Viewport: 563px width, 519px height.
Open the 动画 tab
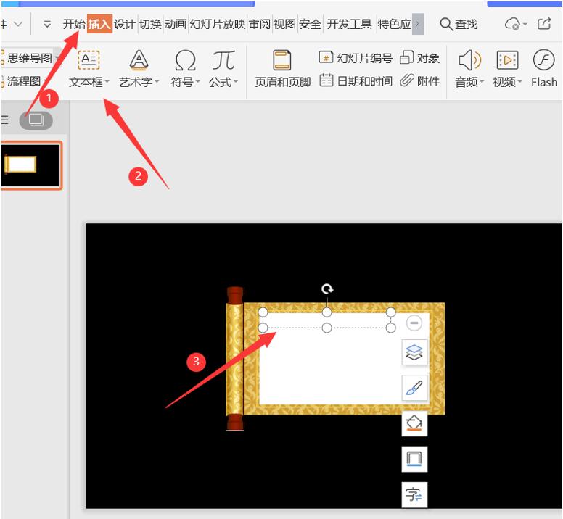[176, 24]
